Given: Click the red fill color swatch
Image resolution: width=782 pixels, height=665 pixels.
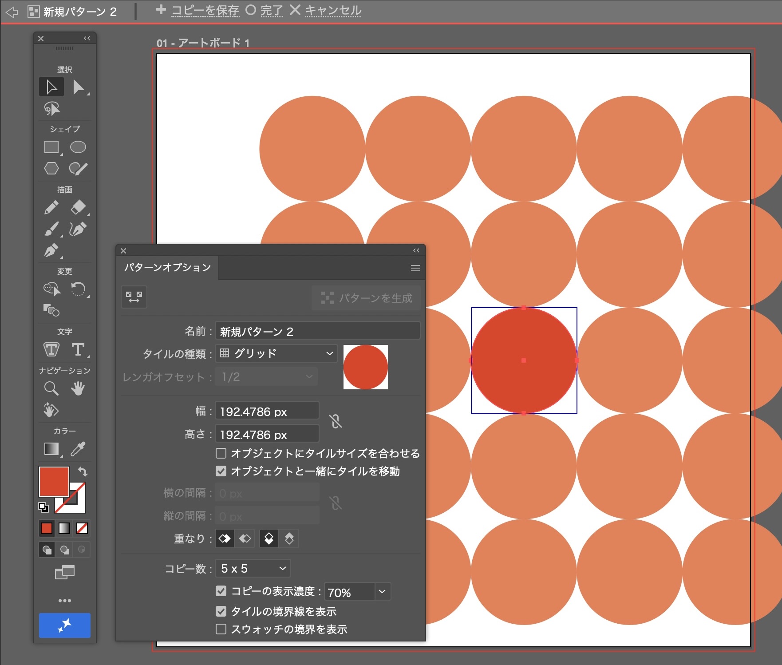Looking at the screenshot, I should click(x=54, y=481).
